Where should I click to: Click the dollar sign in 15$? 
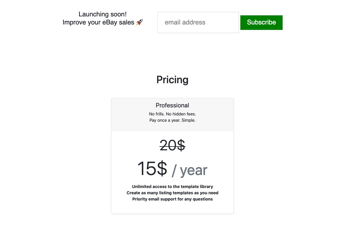[162, 169]
